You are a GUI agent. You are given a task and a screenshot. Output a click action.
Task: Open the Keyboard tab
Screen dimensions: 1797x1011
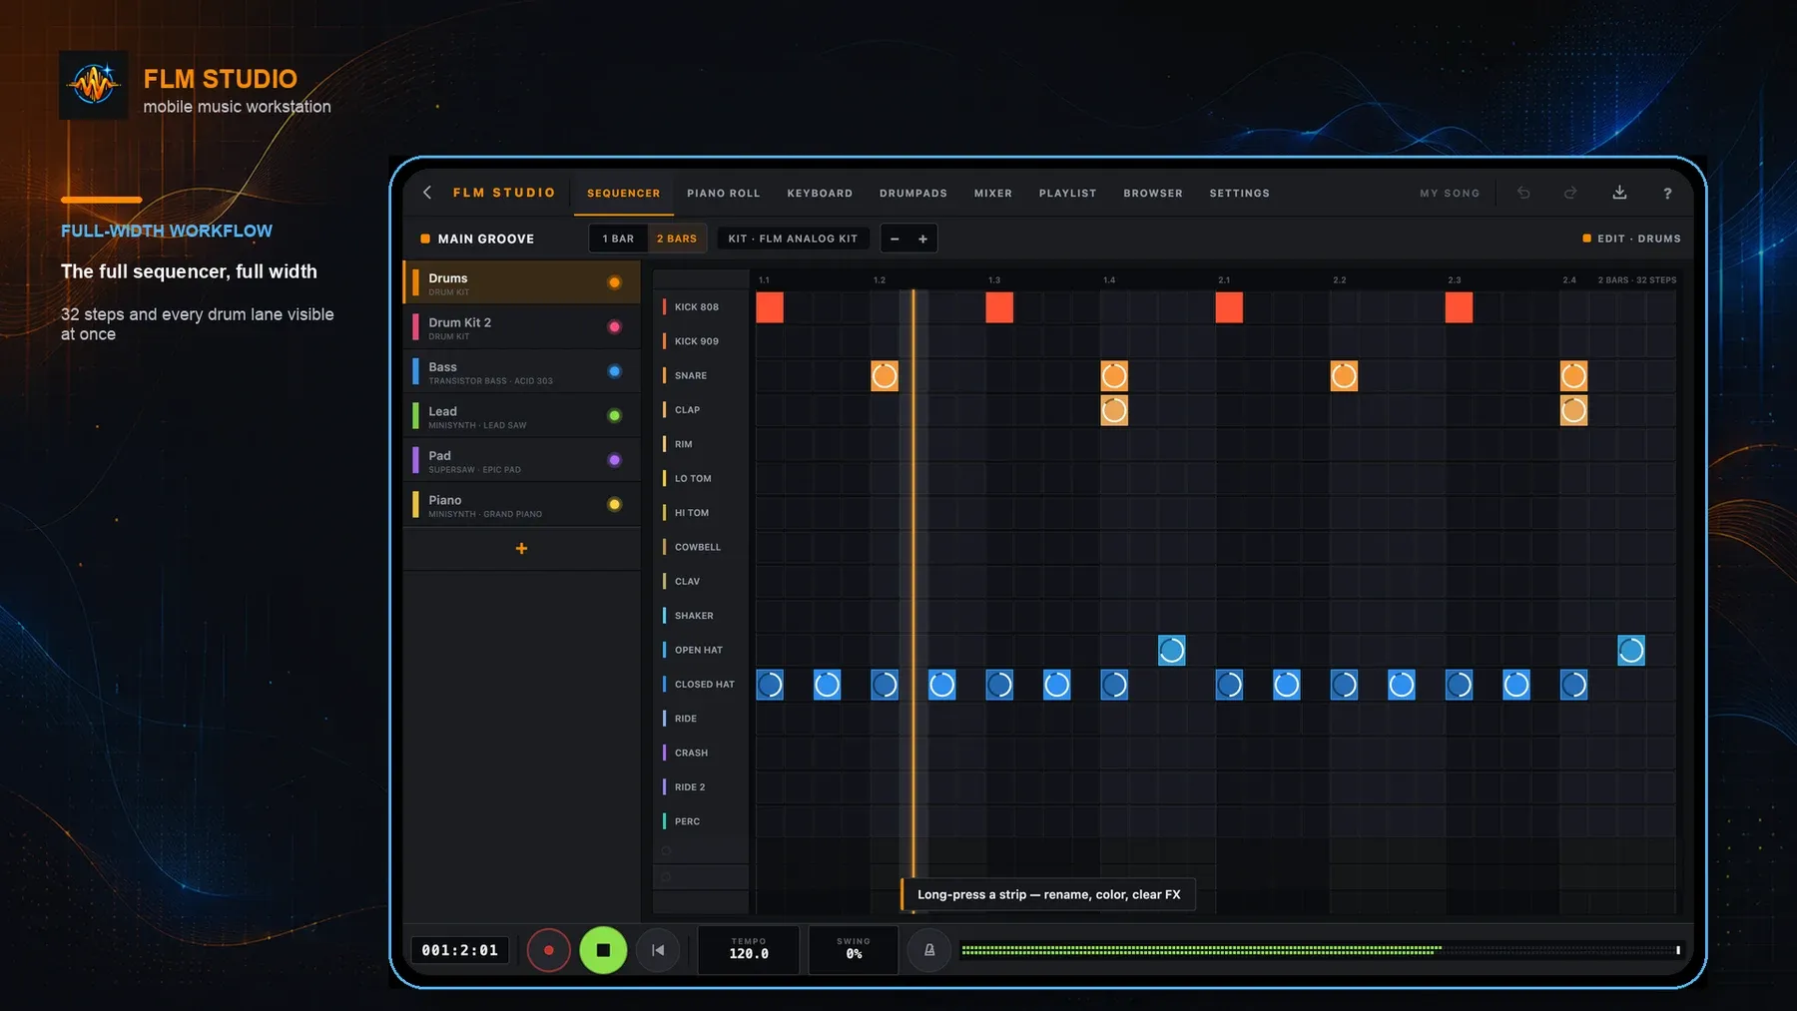(x=820, y=194)
